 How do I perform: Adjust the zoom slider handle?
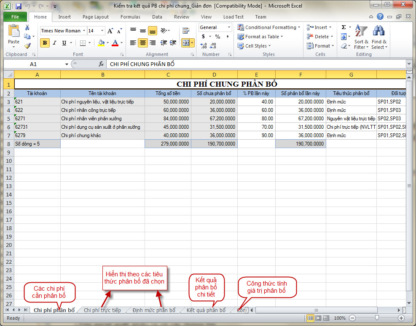pyautogui.click(x=377, y=318)
